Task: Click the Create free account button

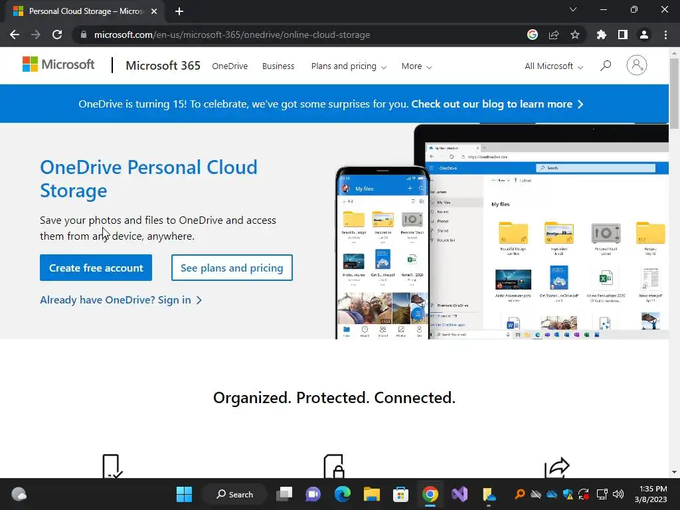Action: click(x=96, y=268)
